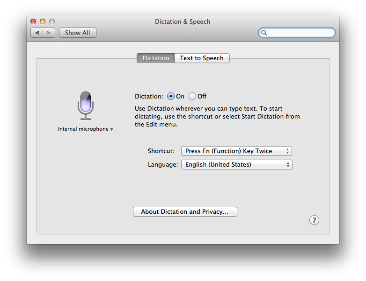This screenshot has height=281, width=366.
Task: Turn Dictation on with the On radio
Action: pyautogui.click(x=170, y=96)
